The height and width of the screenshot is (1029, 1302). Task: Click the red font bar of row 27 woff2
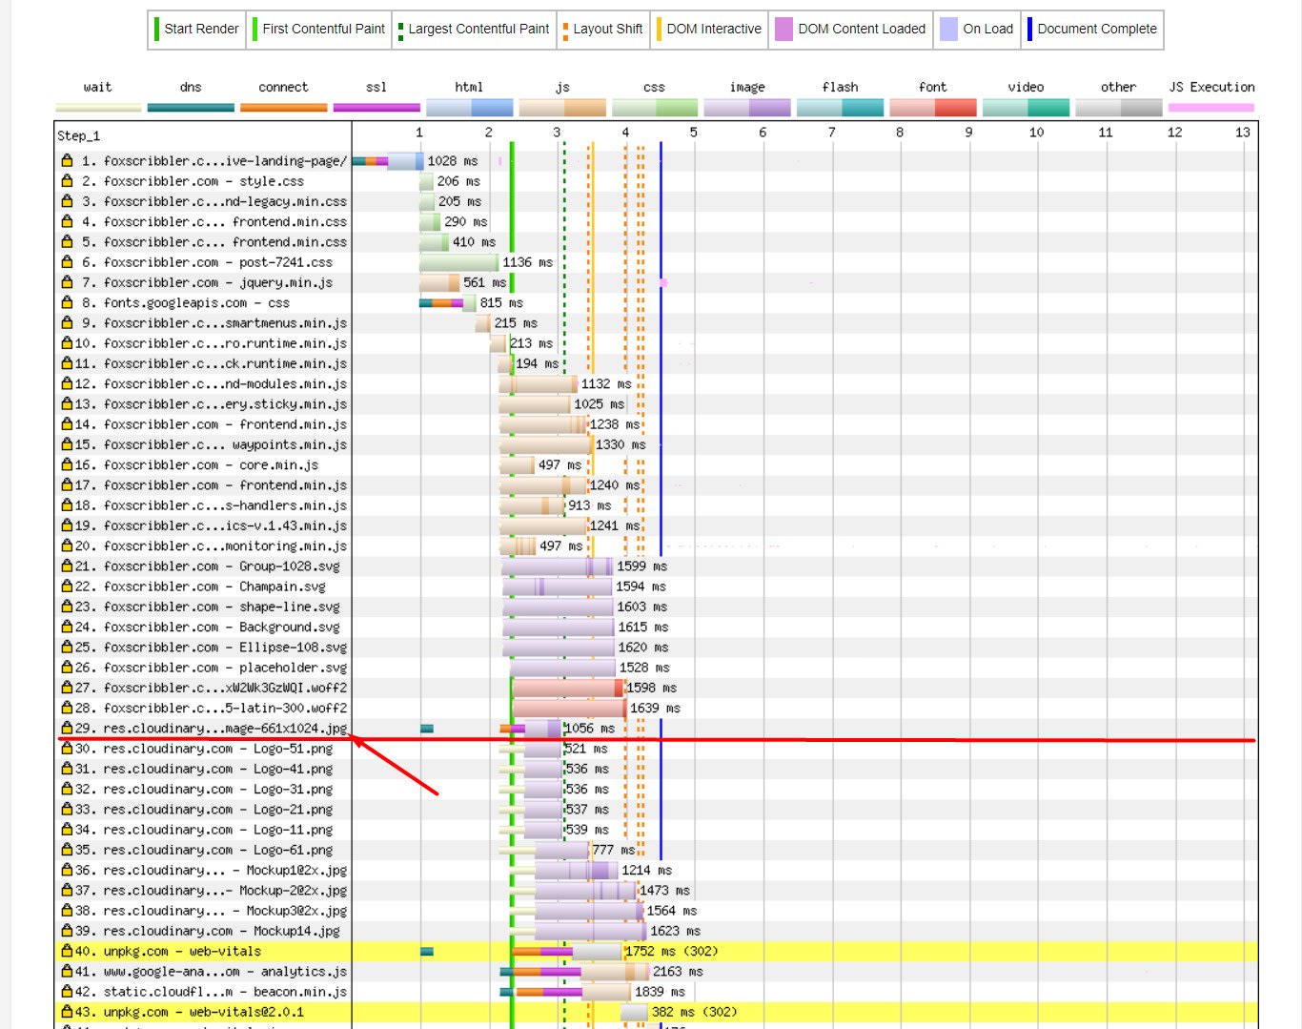567,687
